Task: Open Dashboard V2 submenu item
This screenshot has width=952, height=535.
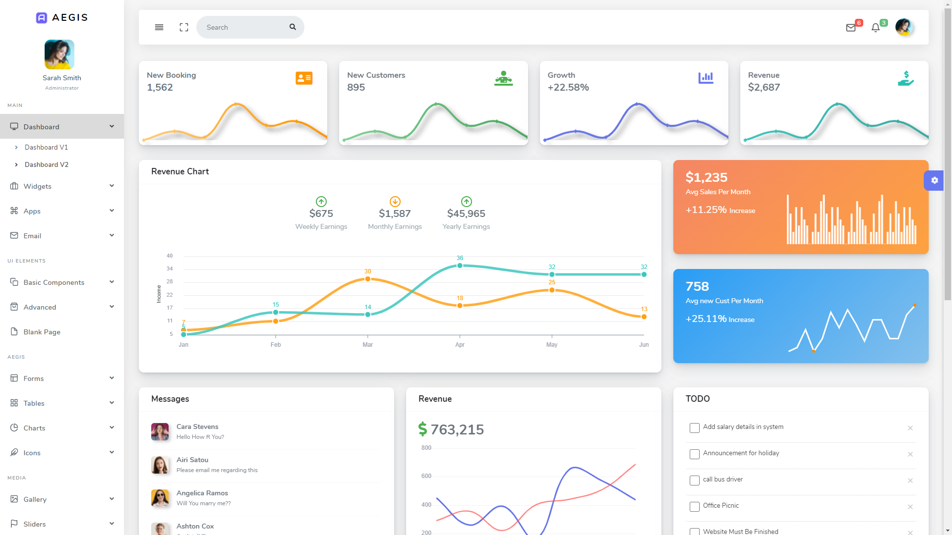Action: click(47, 164)
